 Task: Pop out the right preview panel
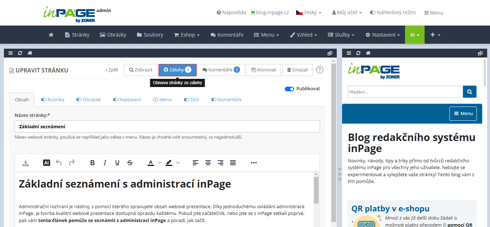coord(480,53)
